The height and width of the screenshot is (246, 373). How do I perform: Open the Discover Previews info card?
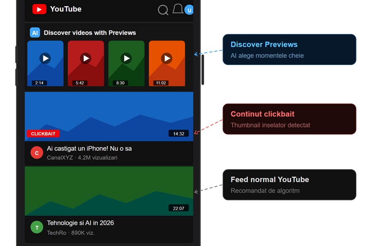point(289,49)
